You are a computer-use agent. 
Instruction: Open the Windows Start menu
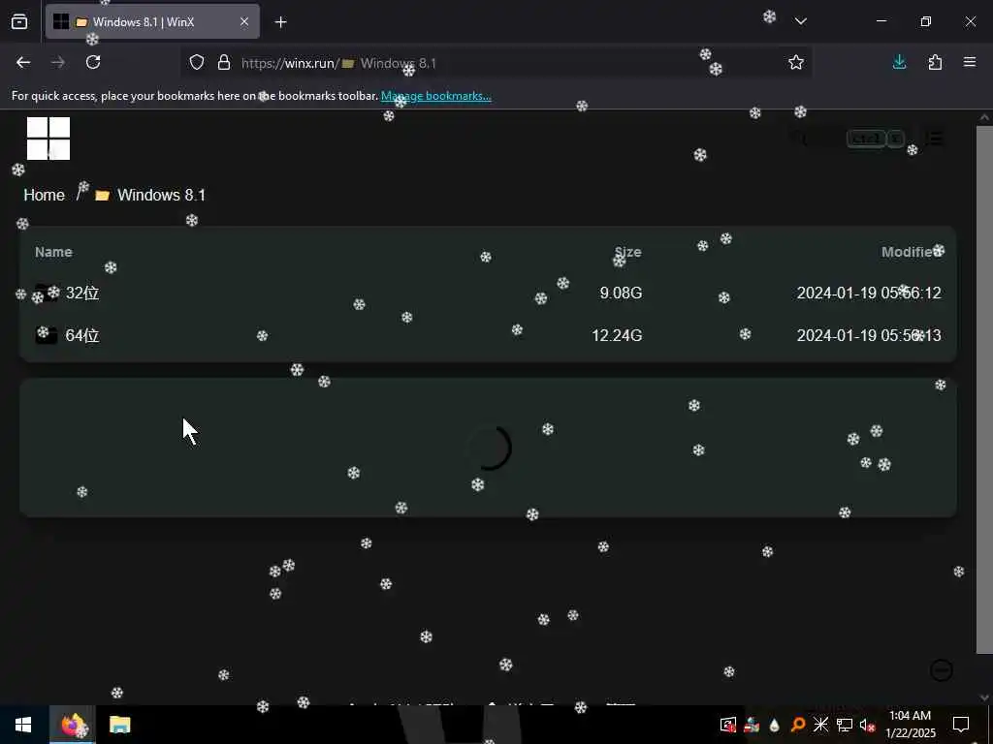(x=23, y=725)
